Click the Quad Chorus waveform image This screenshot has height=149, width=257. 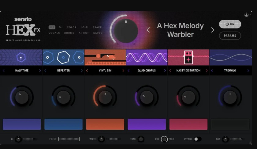click(x=147, y=57)
